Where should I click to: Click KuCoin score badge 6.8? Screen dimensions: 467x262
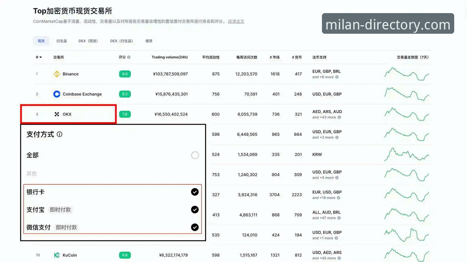click(125, 255)
